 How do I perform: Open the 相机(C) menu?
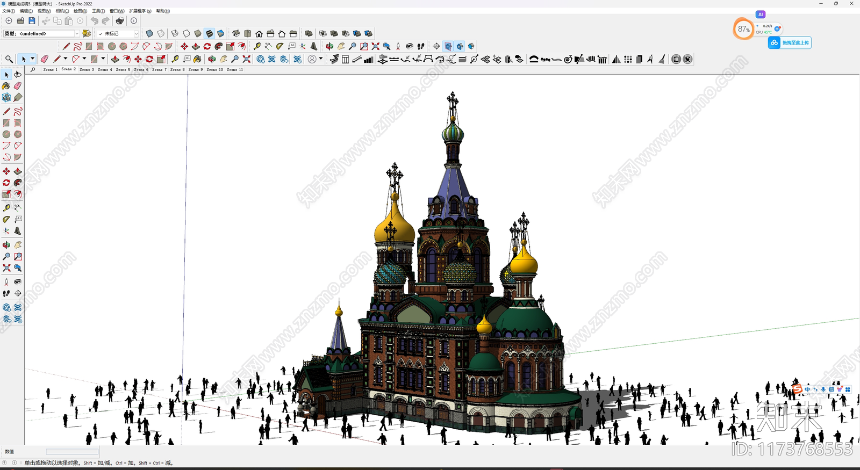(x=62, y=11)
